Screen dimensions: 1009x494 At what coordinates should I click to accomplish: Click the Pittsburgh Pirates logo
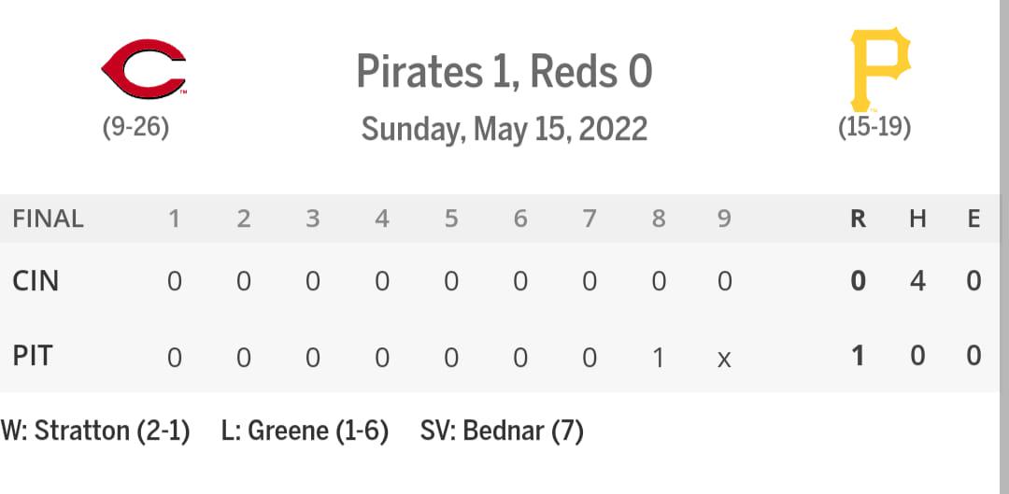(880, 69)
